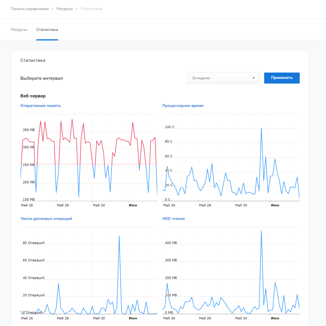Click the 'Май 30' label under the disk operations chart

(99, 318)
